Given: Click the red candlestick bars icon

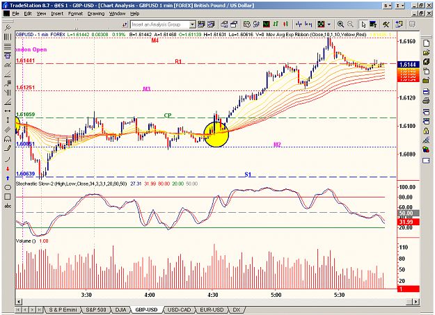Looking at the screenshot, I should click(286, 24).
